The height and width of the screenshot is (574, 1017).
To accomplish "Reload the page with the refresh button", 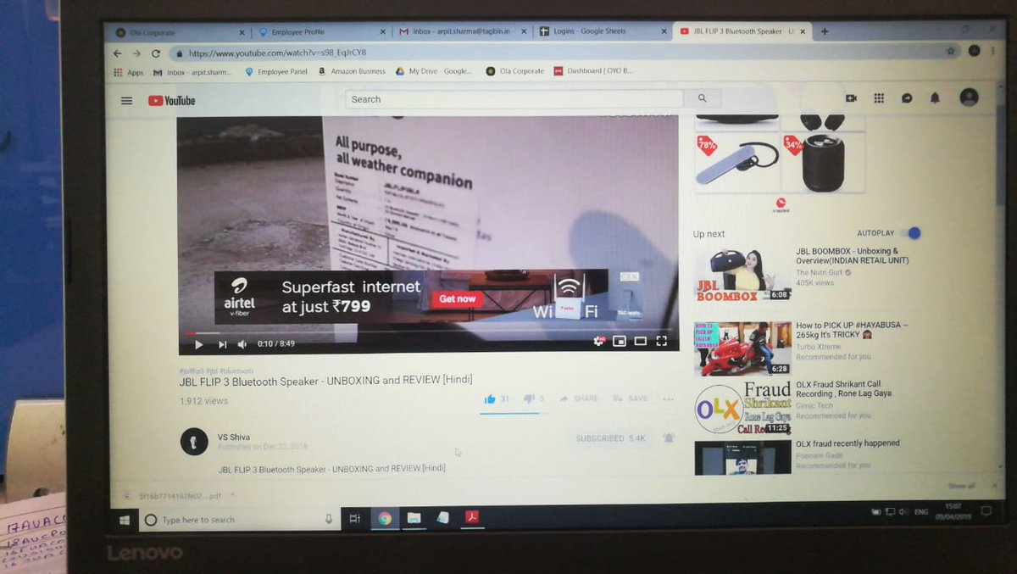I will click(x=156, y=53).
